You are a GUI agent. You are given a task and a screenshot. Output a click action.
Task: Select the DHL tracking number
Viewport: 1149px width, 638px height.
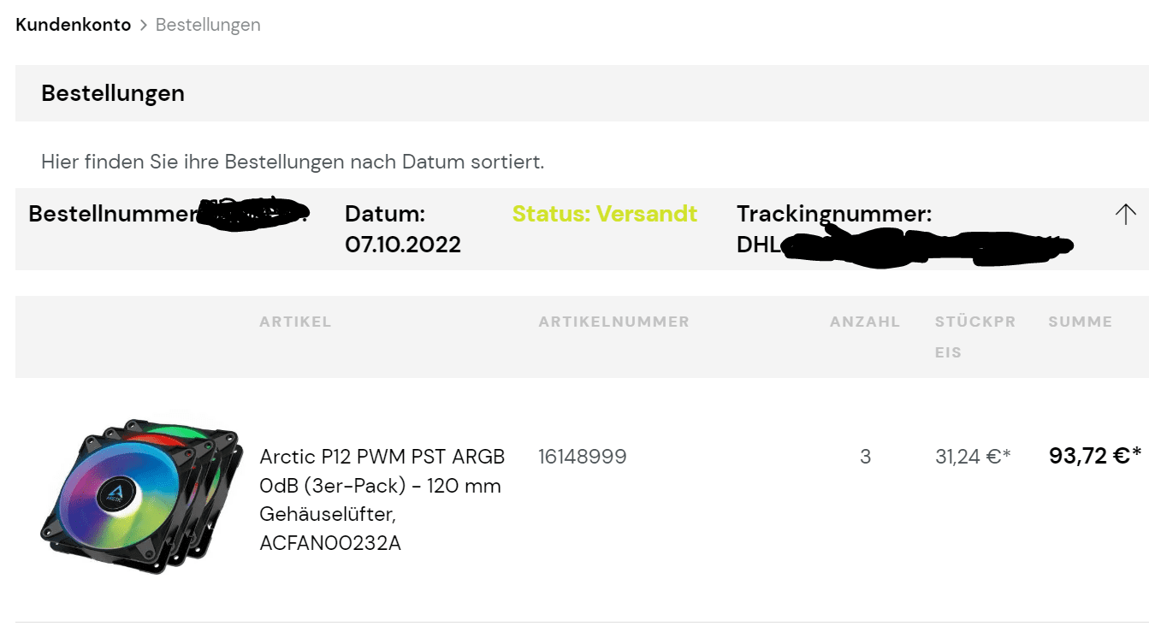904,245
